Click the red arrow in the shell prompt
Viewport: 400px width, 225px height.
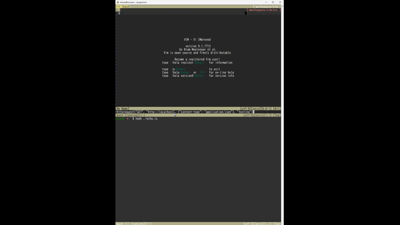click(x=127, y=119)
